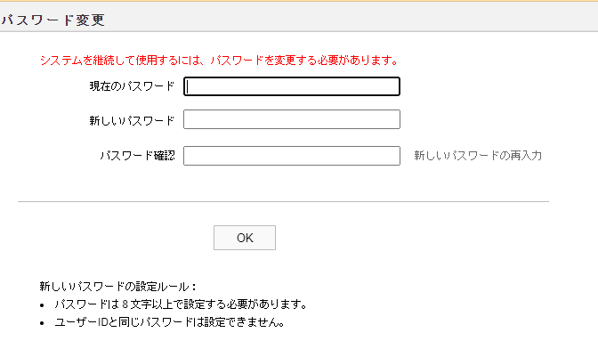Place the cursor in the focused password box
Screen dimensions: 598x349
292,86
